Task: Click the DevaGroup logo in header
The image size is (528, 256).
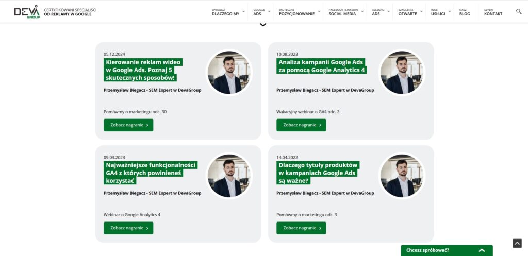Action: pyautogui.click(x=27, y=12)
